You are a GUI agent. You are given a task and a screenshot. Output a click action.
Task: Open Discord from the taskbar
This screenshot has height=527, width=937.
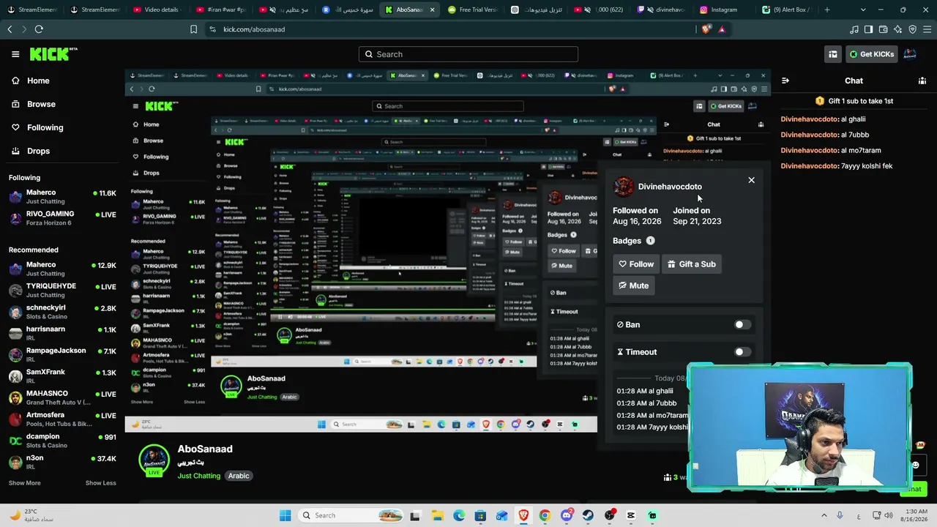[x=567, y=515]
